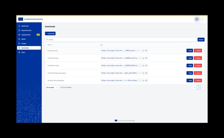Click the footer EU Forms for Expo text
The image size is (224, 138).
[x=126, y=120]
